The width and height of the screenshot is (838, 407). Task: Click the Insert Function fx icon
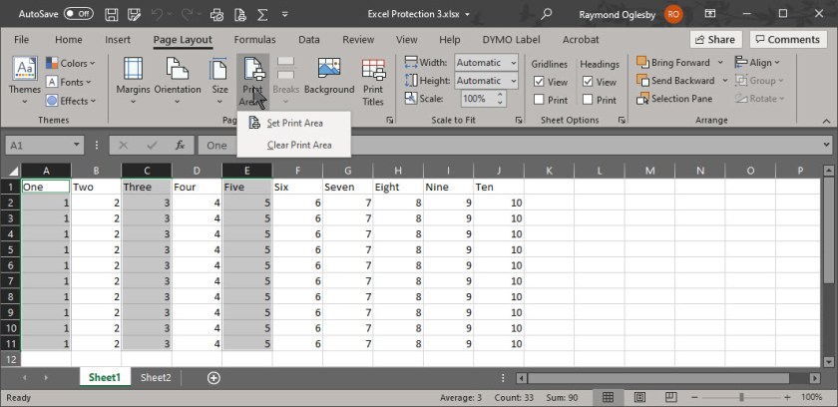181,146
